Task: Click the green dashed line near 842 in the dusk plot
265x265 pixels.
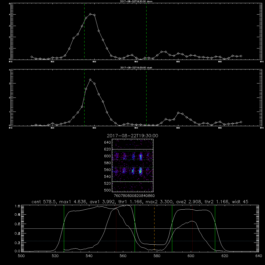Action: coord(146,98)
